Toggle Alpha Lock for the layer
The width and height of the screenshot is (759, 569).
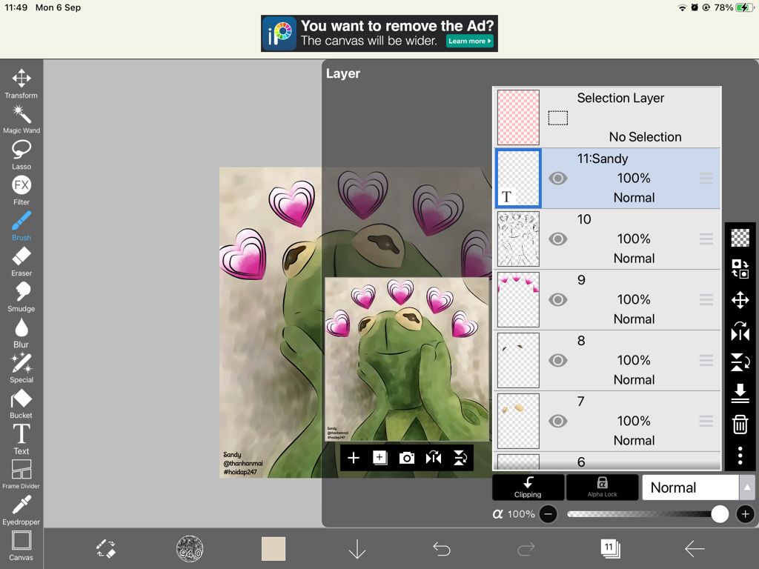click(x=602, y=488)
